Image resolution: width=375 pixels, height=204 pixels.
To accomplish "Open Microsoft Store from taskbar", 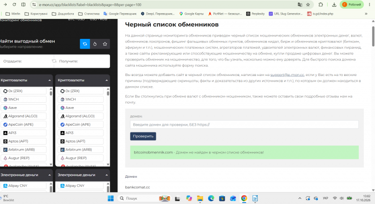I will tap(222, 198).
